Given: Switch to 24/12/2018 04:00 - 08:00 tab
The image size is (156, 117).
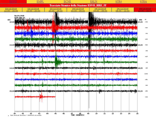Looking at the screenshot, I should coord(100,10).
